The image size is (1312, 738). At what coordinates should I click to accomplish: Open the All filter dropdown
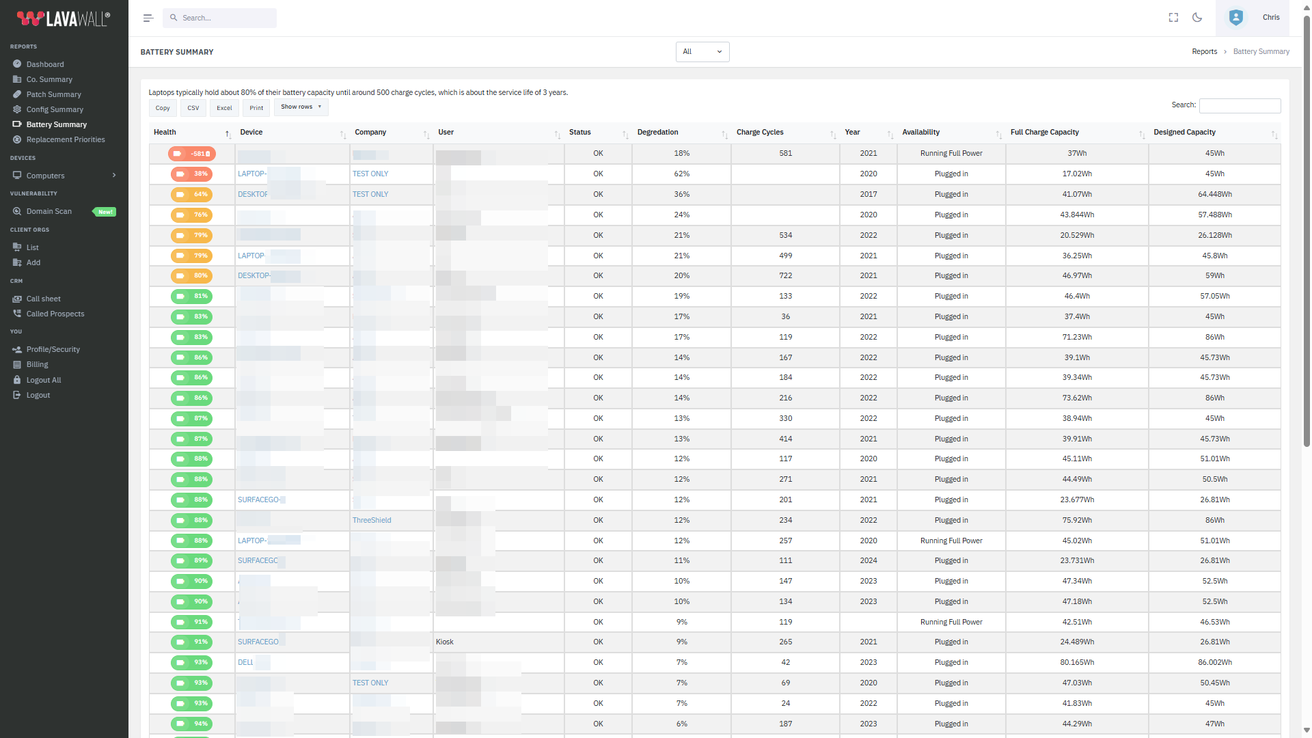pyautogui.click(x=702, y=52)
